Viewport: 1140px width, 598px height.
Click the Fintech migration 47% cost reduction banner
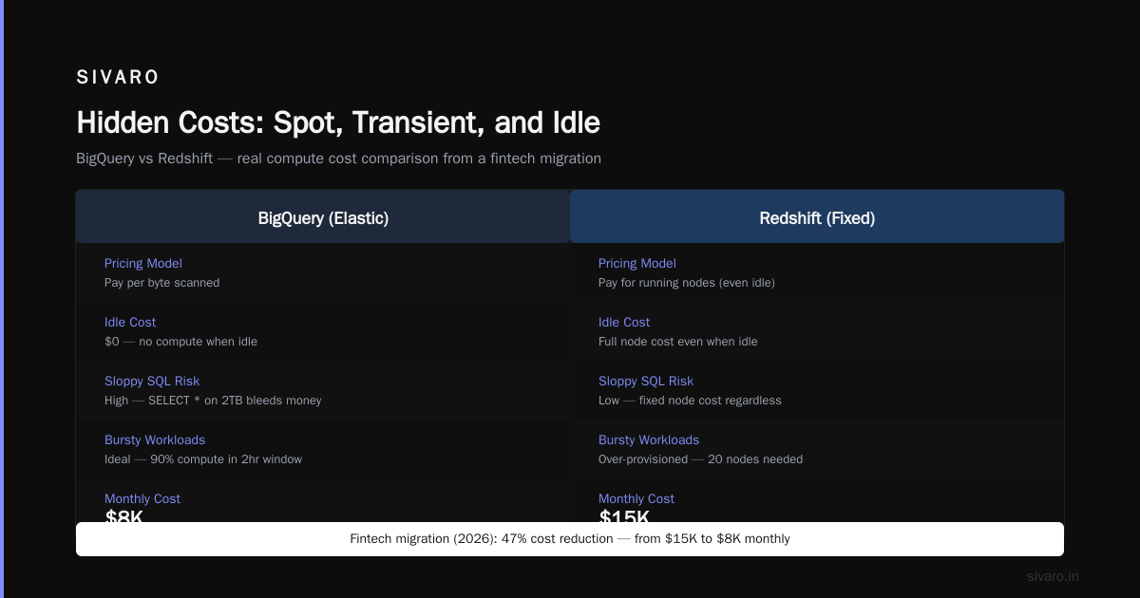point(570,539)
